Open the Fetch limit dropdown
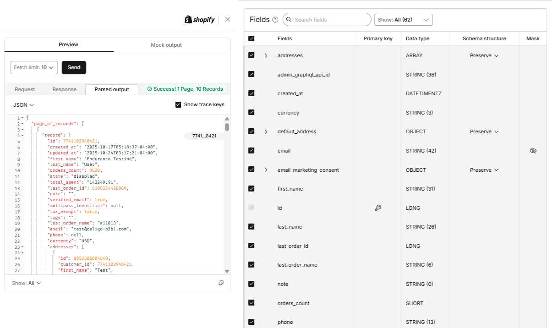This screenshot has height=328, width=552. [34, 67]
